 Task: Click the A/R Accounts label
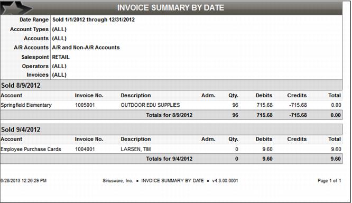[x=31, y=48]
